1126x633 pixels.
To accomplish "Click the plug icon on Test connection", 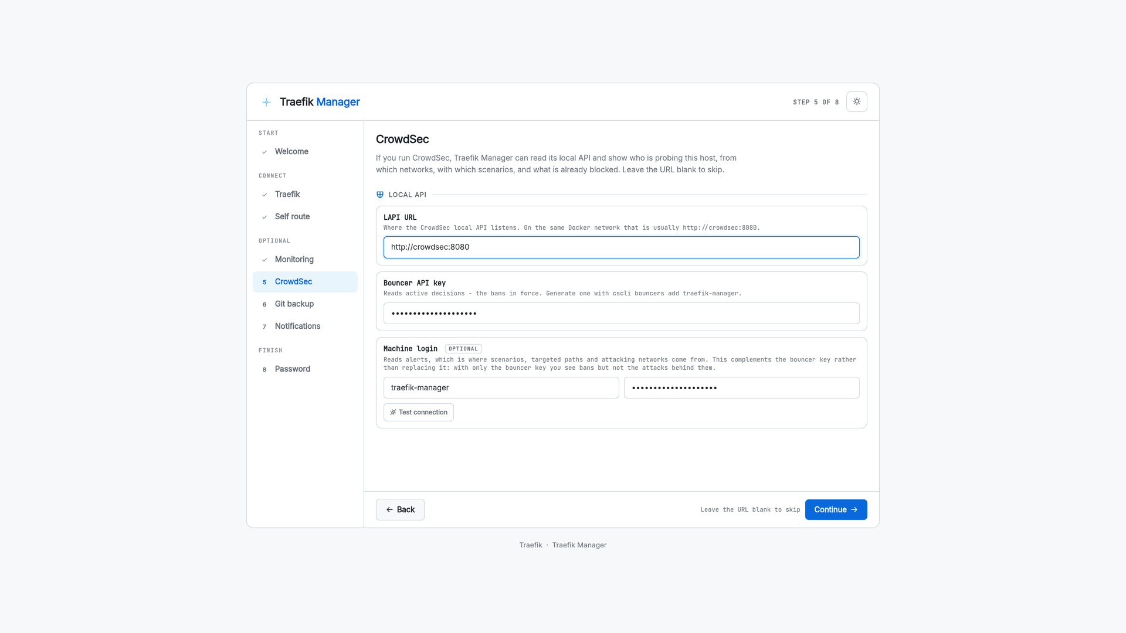I will 393,412.
